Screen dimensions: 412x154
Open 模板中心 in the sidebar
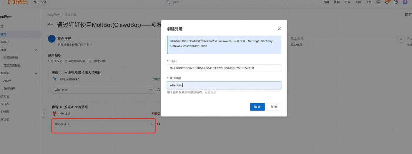(x=4, y=42)
